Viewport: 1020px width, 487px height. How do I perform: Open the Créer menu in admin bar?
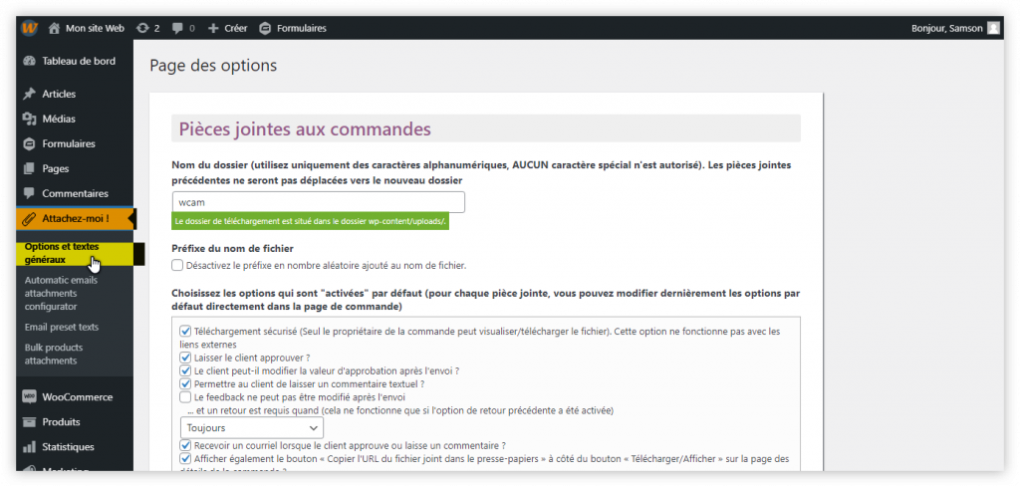point(235,28)
